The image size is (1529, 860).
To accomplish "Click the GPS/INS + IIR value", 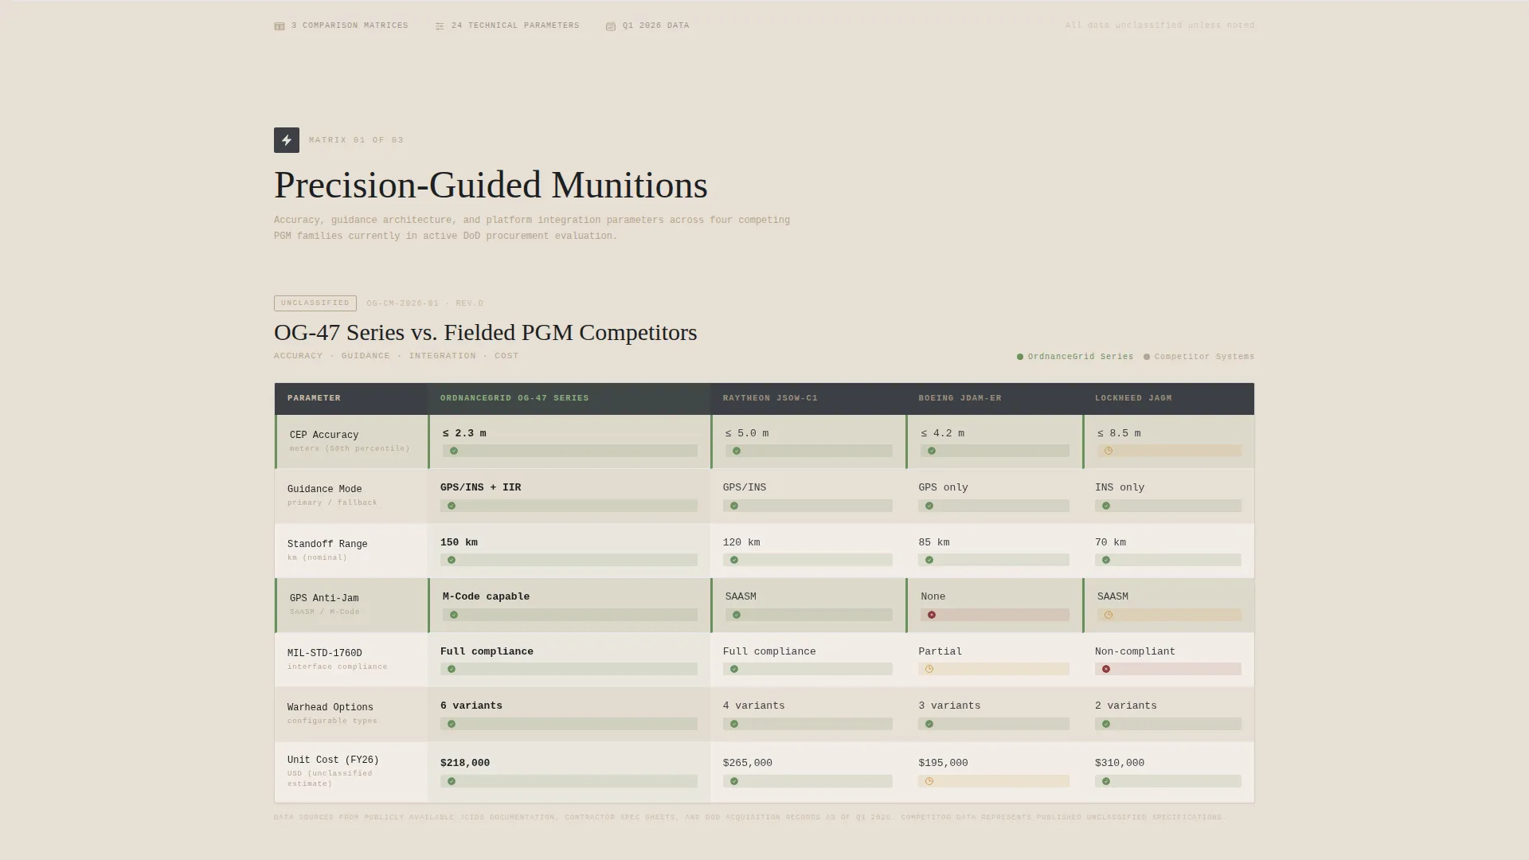I will (481, 488).
